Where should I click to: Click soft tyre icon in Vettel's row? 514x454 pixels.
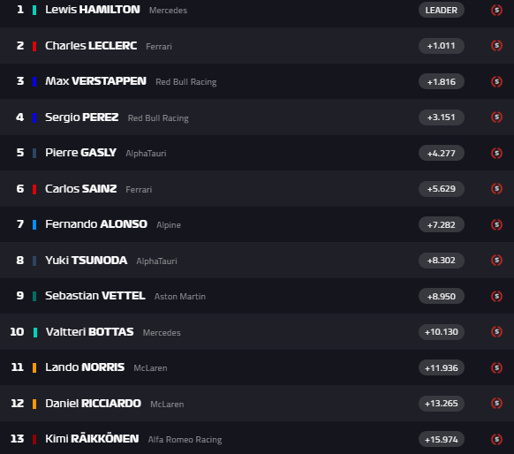pos(496,296)
